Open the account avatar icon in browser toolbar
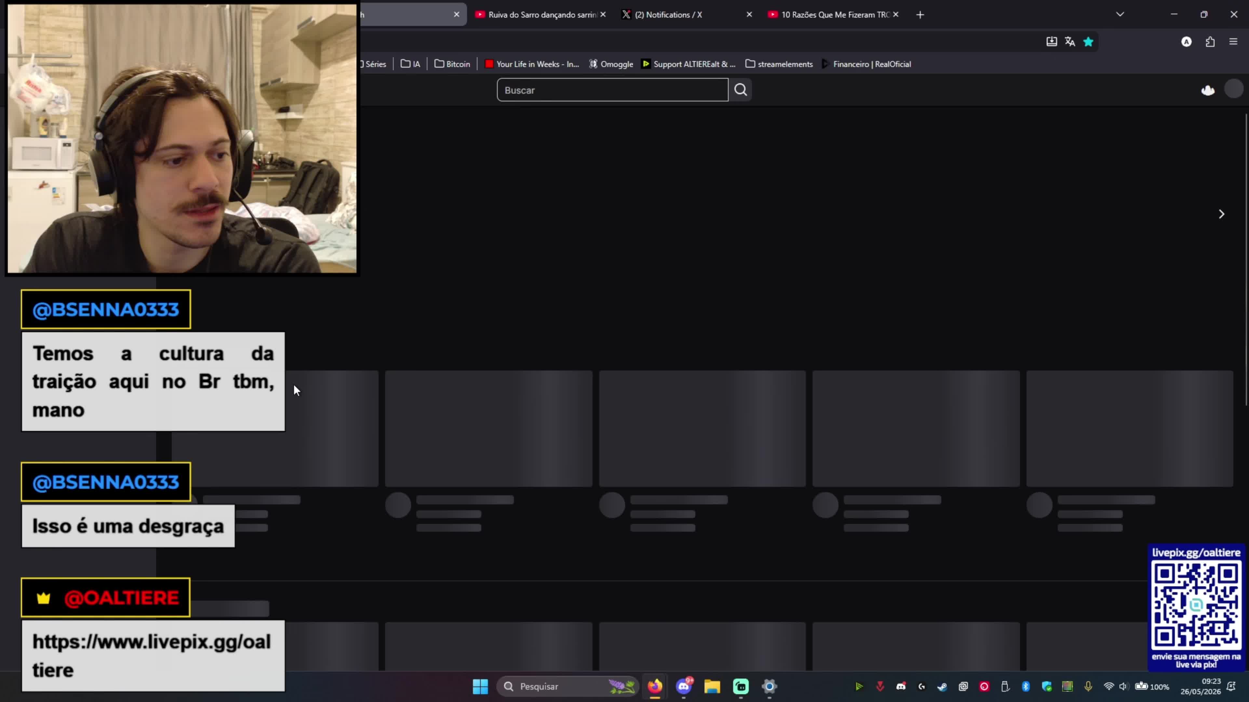The image size is (1249, 702). (1186, 42)
